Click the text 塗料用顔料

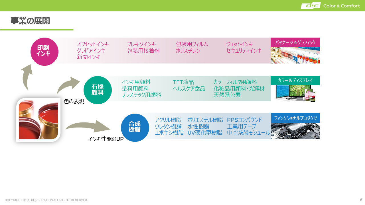pyautogui.click(x=135, y=89)
